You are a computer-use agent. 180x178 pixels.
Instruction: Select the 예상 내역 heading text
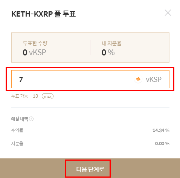pyautogui.click(x=20, y=119)
